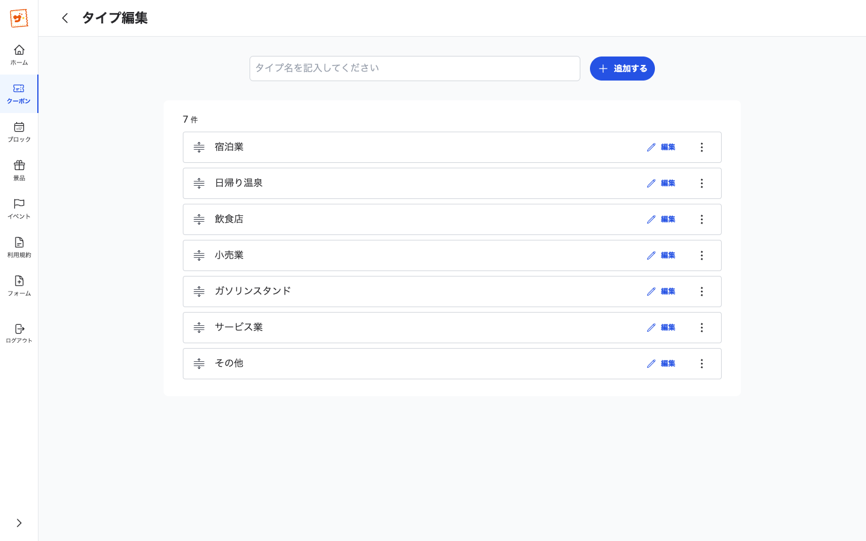The width and height of the screenshot is (866, 541).
Task: Edit the 小売業 type
Action: (661, 255)
